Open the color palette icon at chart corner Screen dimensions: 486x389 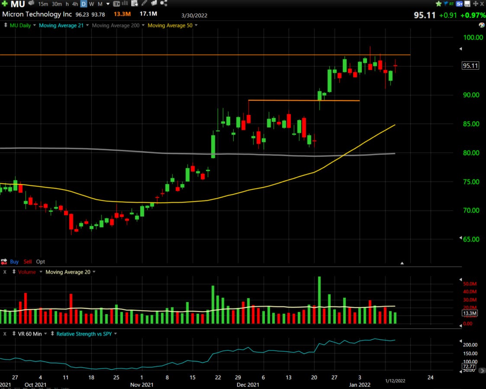click(x=482, y=25)
